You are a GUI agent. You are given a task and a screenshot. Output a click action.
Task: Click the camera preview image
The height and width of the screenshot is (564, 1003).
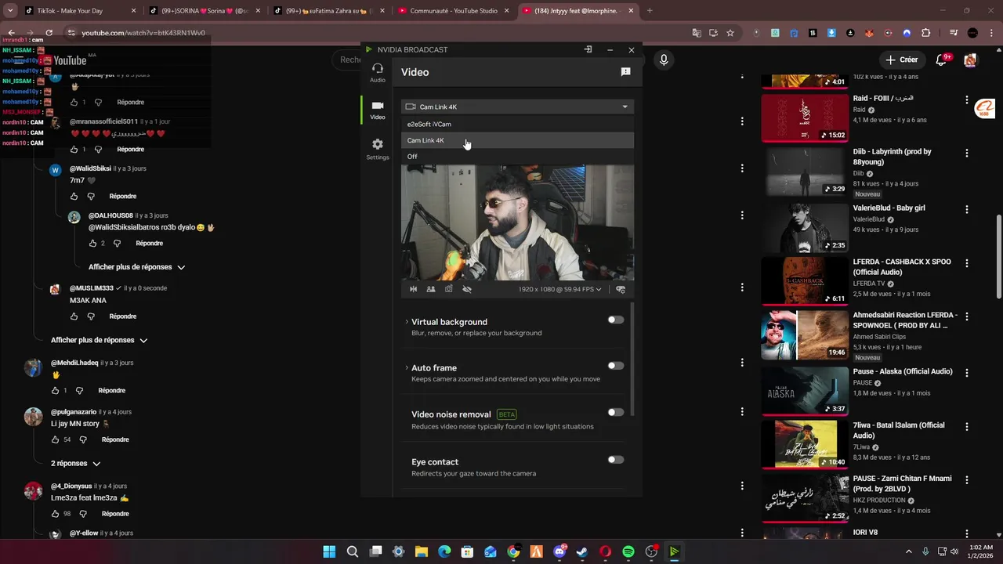pyautogui.click(x=517, y=222)
